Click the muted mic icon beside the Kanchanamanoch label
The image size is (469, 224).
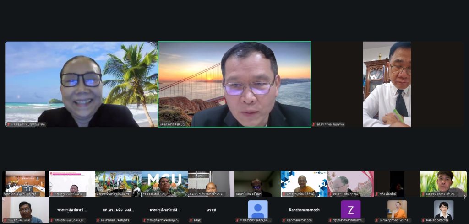tap(284, 220)
